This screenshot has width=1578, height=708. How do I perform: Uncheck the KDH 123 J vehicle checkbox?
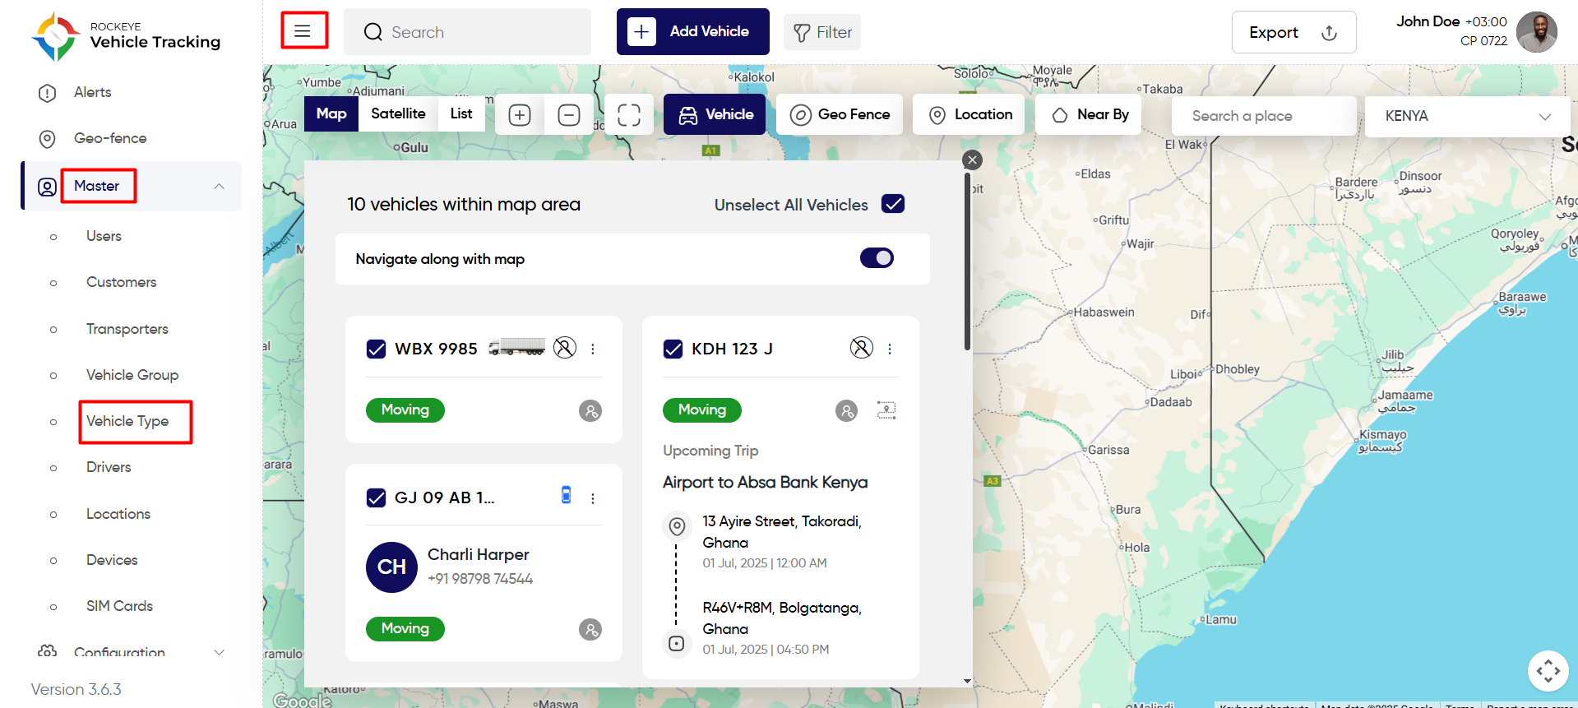pyautogui.click(x=673, y=349)
